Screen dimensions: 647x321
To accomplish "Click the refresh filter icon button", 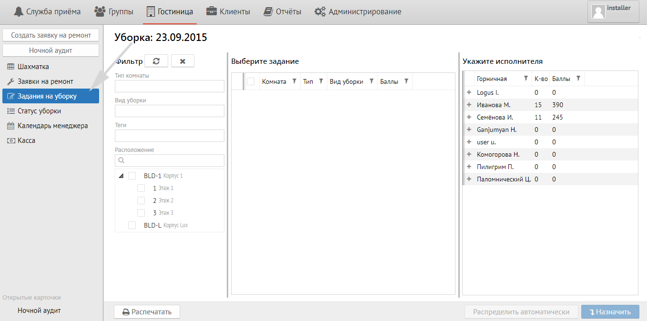I will 156,61.
